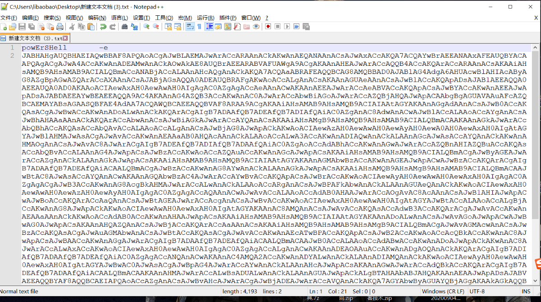Click line number 2 in the margin
541x302 pixels.
click(13, 55)
